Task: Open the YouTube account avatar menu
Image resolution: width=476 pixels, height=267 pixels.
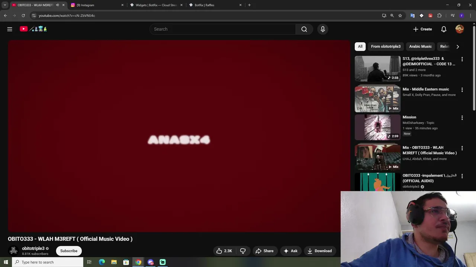Action: 460,29
